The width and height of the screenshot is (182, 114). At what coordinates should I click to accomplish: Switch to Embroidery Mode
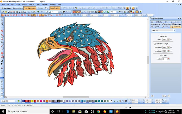tap(30, 8)
